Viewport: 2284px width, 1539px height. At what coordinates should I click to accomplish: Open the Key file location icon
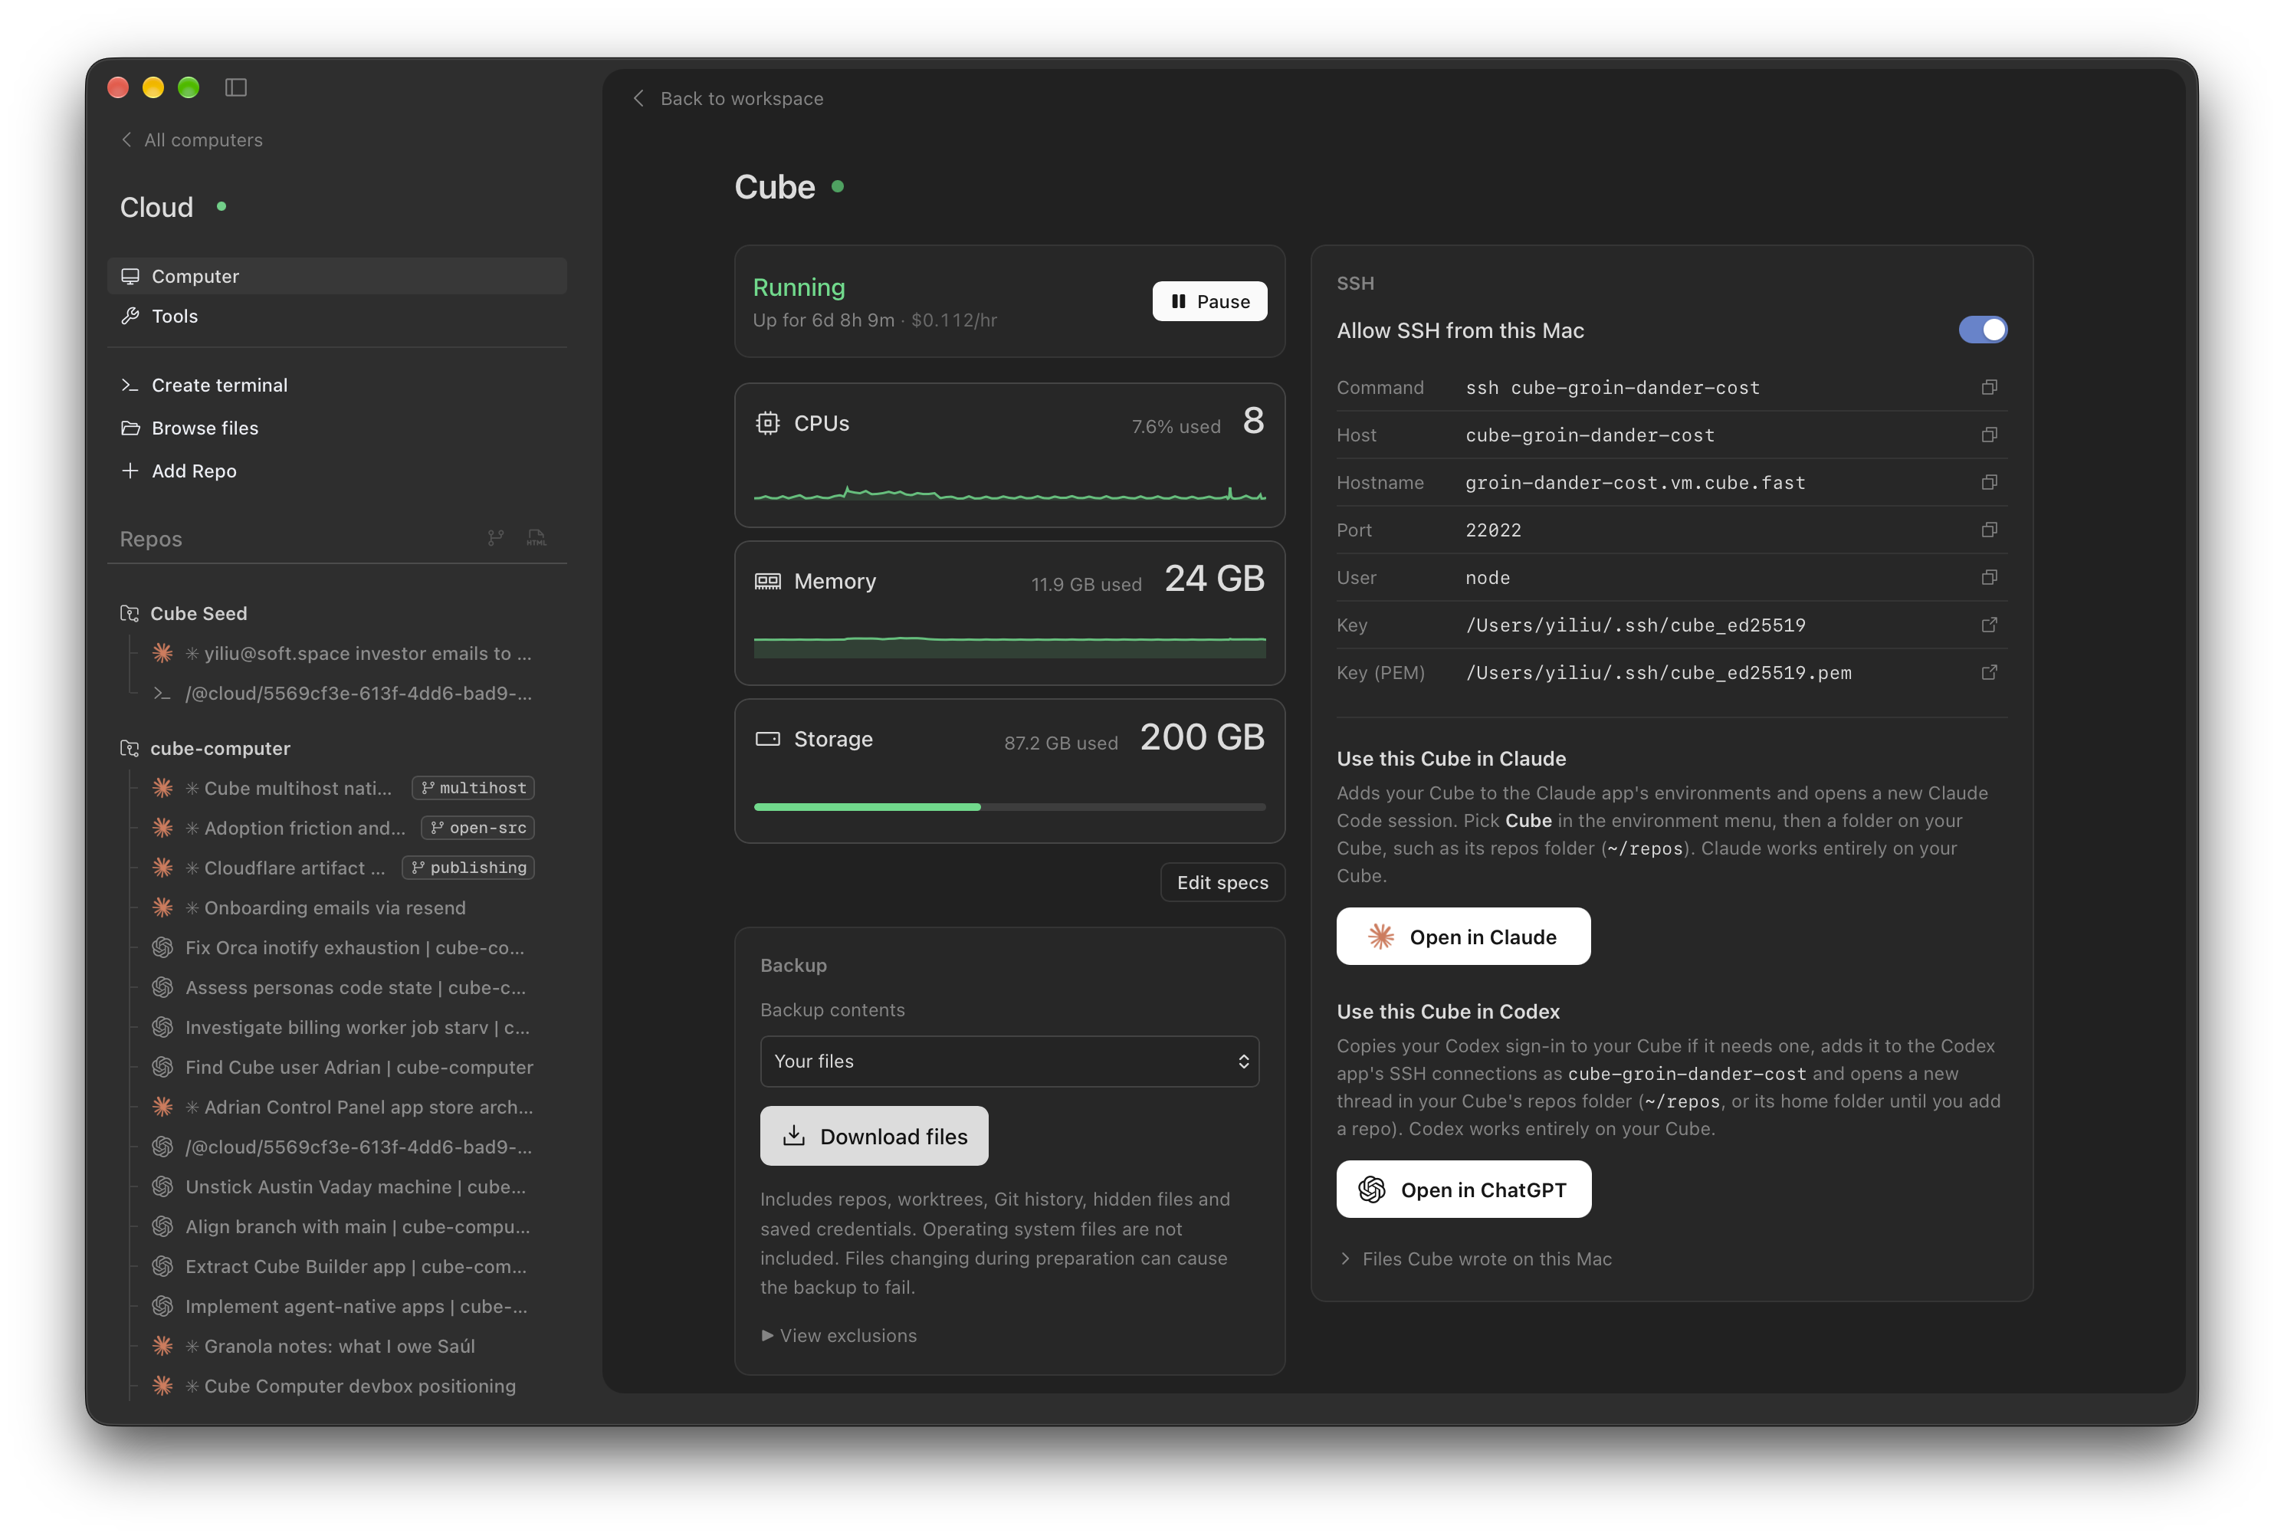coord(1989,625)
